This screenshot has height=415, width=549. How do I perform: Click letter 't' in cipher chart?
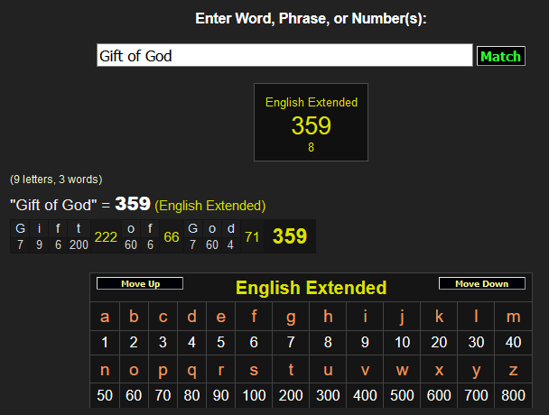pos(291,369)
